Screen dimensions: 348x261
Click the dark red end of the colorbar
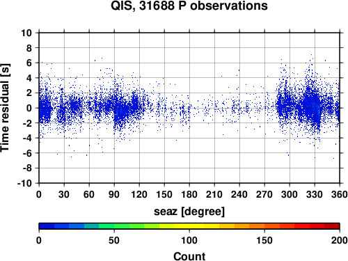tap(332, 226)
